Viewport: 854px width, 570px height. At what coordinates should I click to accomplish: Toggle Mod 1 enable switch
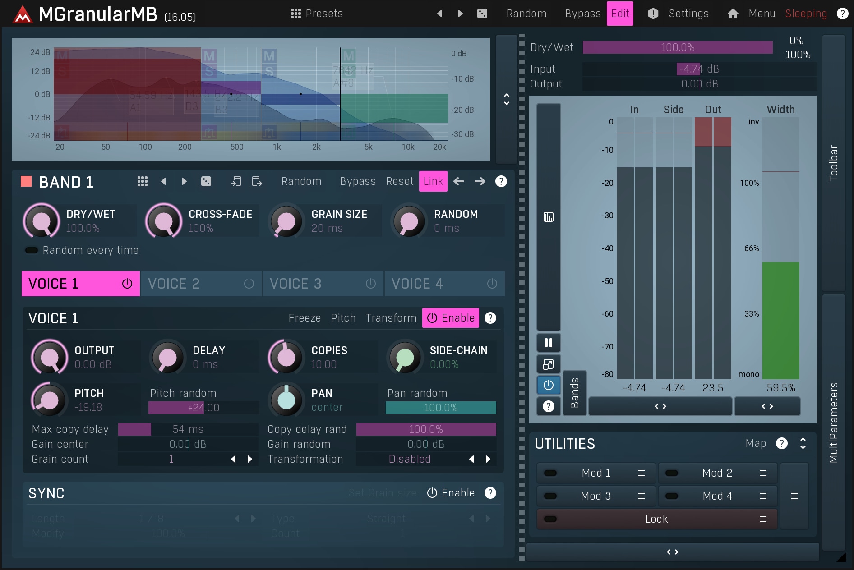[550, 473]
